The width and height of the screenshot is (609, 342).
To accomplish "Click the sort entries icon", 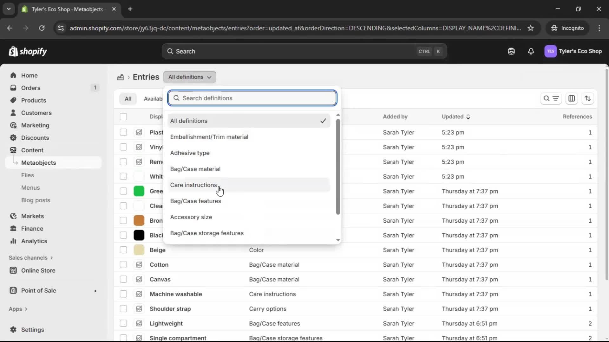I will click(x=588, y=98).
